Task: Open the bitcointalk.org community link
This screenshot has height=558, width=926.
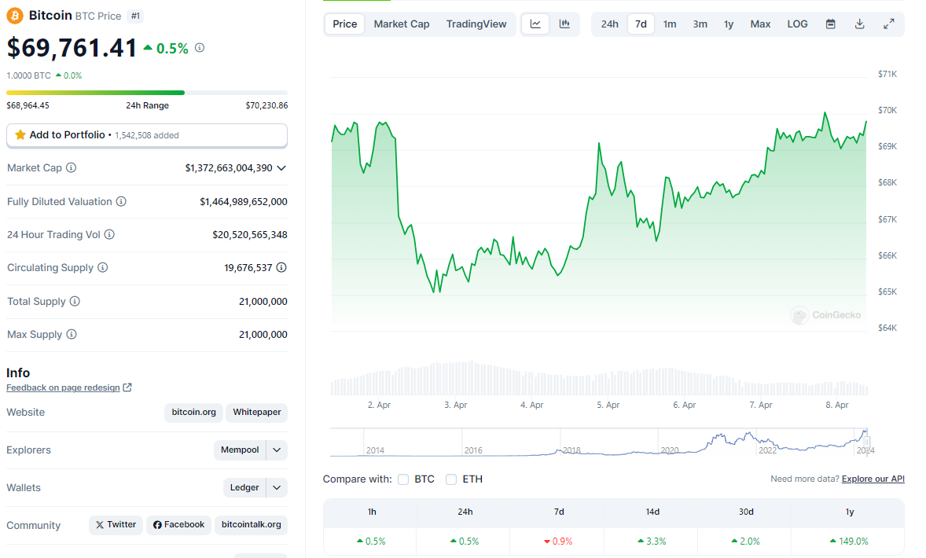Action: [x=251, y=525]
